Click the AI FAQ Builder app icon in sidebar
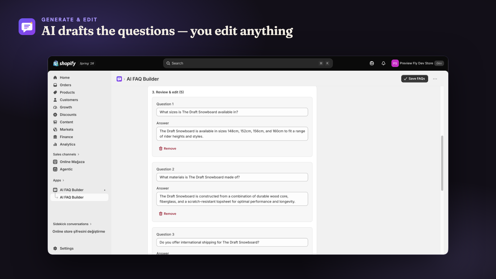 55,190
